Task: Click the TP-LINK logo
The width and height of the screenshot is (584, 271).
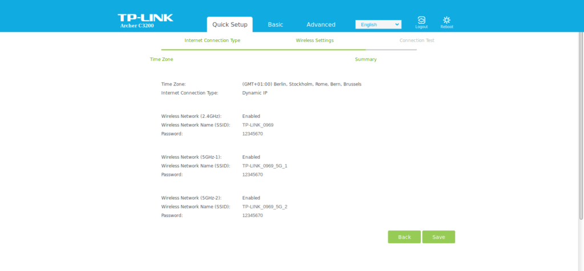Action: pyautogui.click(x=145, y=18)
